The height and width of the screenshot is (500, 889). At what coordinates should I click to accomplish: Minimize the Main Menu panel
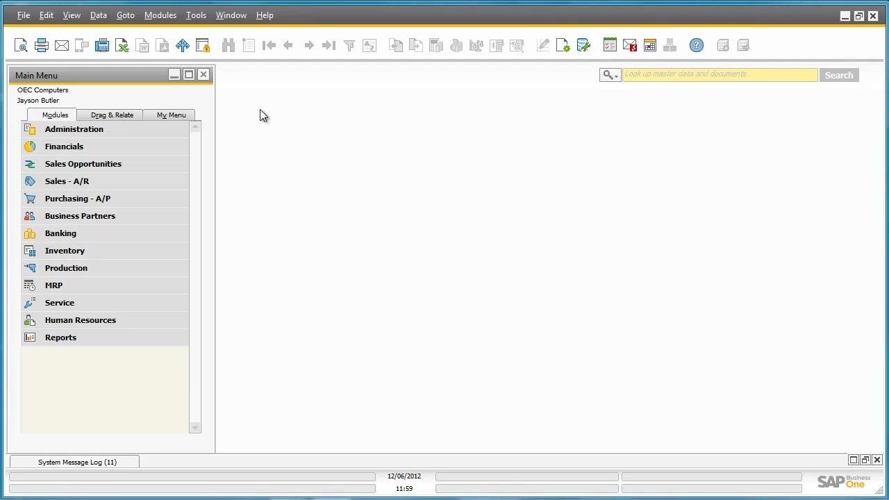[x=174, y=75]
